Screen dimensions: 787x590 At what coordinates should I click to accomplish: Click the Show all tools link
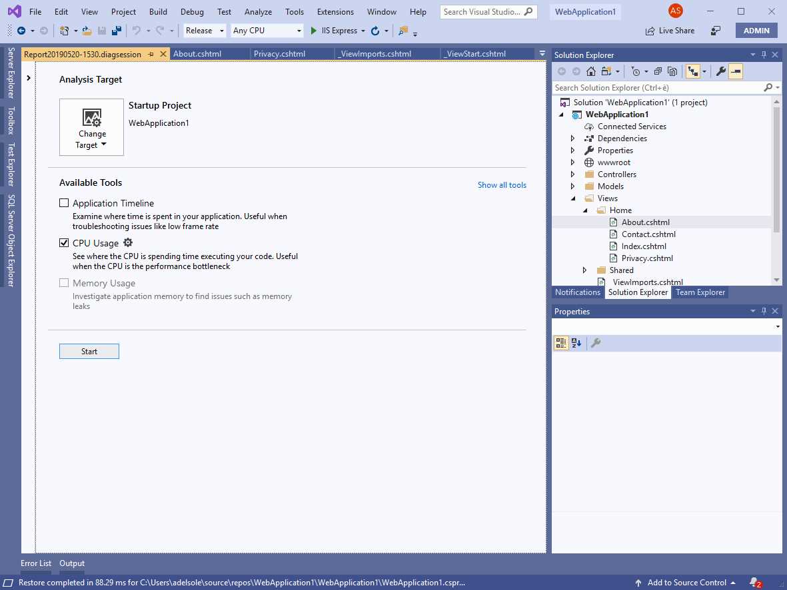pos(502,184)
